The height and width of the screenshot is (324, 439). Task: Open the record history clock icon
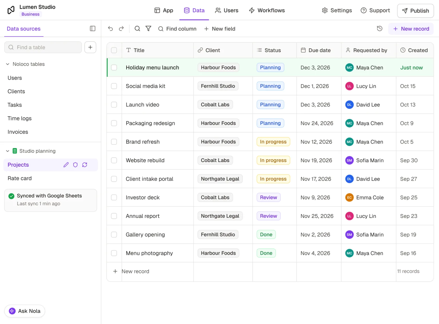coord(380,29)
